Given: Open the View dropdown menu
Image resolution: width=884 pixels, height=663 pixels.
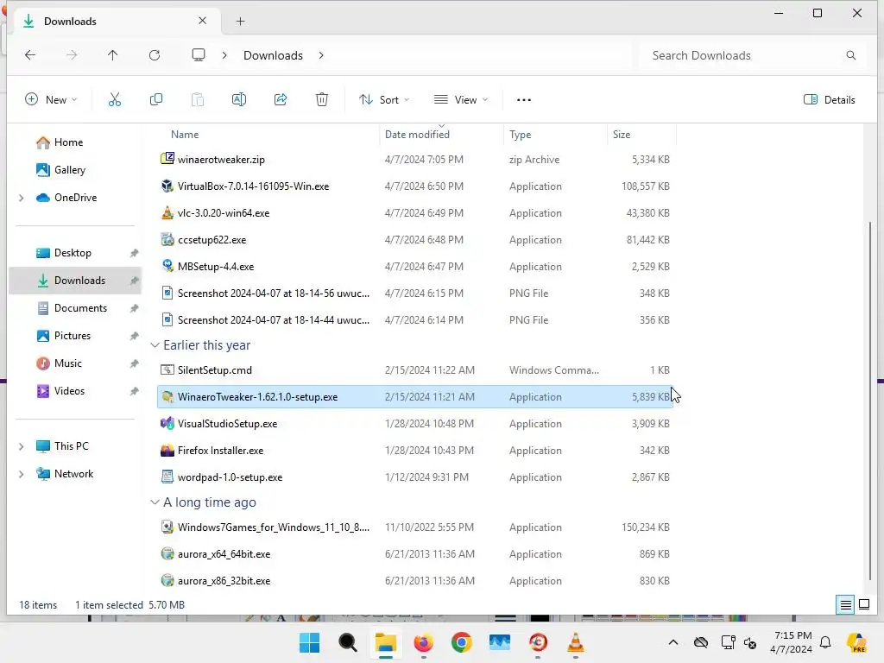Looking at the screenshot, I should pyautogui.click(x=461, y=100).
